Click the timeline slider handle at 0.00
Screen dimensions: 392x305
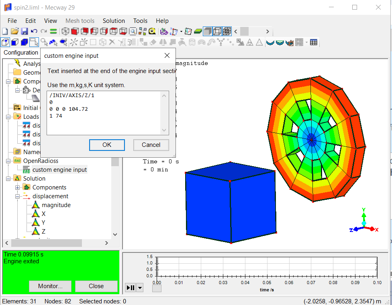(x=157, y=288)
